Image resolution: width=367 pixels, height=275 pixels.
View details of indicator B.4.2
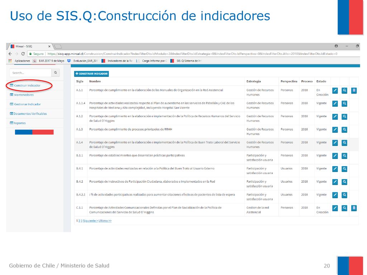pos(344,182)
